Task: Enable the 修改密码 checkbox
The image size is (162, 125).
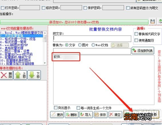Action: click(x=43, y=8)
